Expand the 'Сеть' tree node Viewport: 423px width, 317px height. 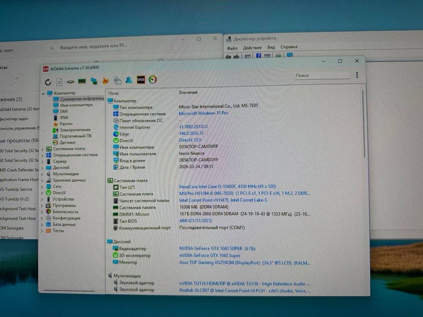(x=42, y=187)
